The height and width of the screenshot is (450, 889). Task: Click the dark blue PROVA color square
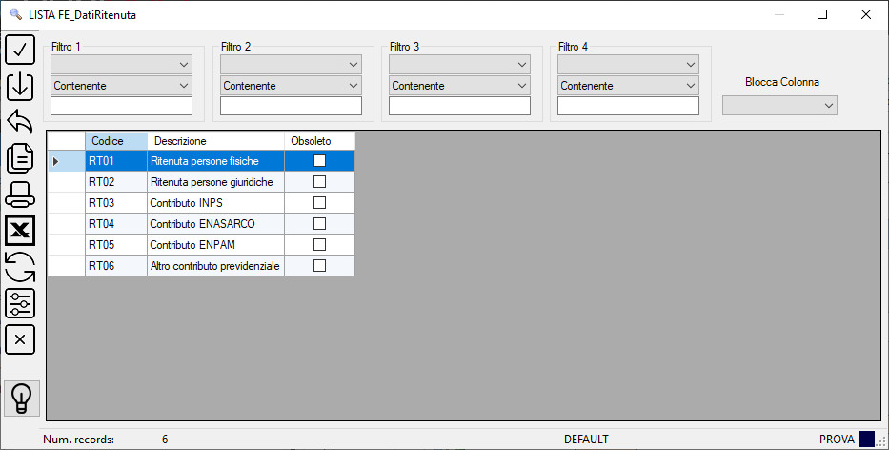coord(866,440)
